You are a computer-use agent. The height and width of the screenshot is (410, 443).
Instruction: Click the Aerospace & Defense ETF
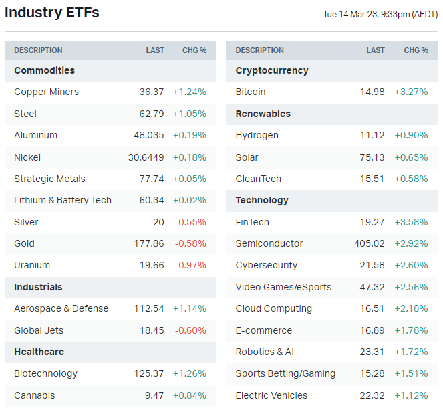pos(61,308)
